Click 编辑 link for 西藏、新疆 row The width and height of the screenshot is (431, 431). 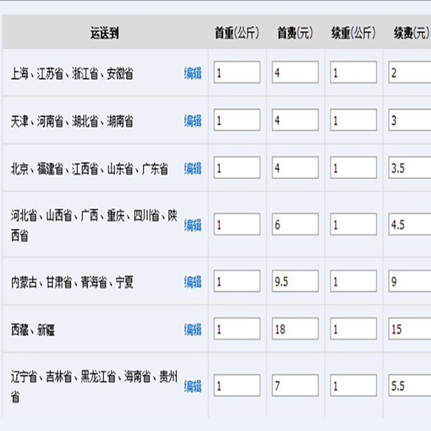[192, 329]
